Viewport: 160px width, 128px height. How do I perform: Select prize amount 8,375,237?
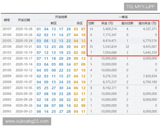[110, 82]
